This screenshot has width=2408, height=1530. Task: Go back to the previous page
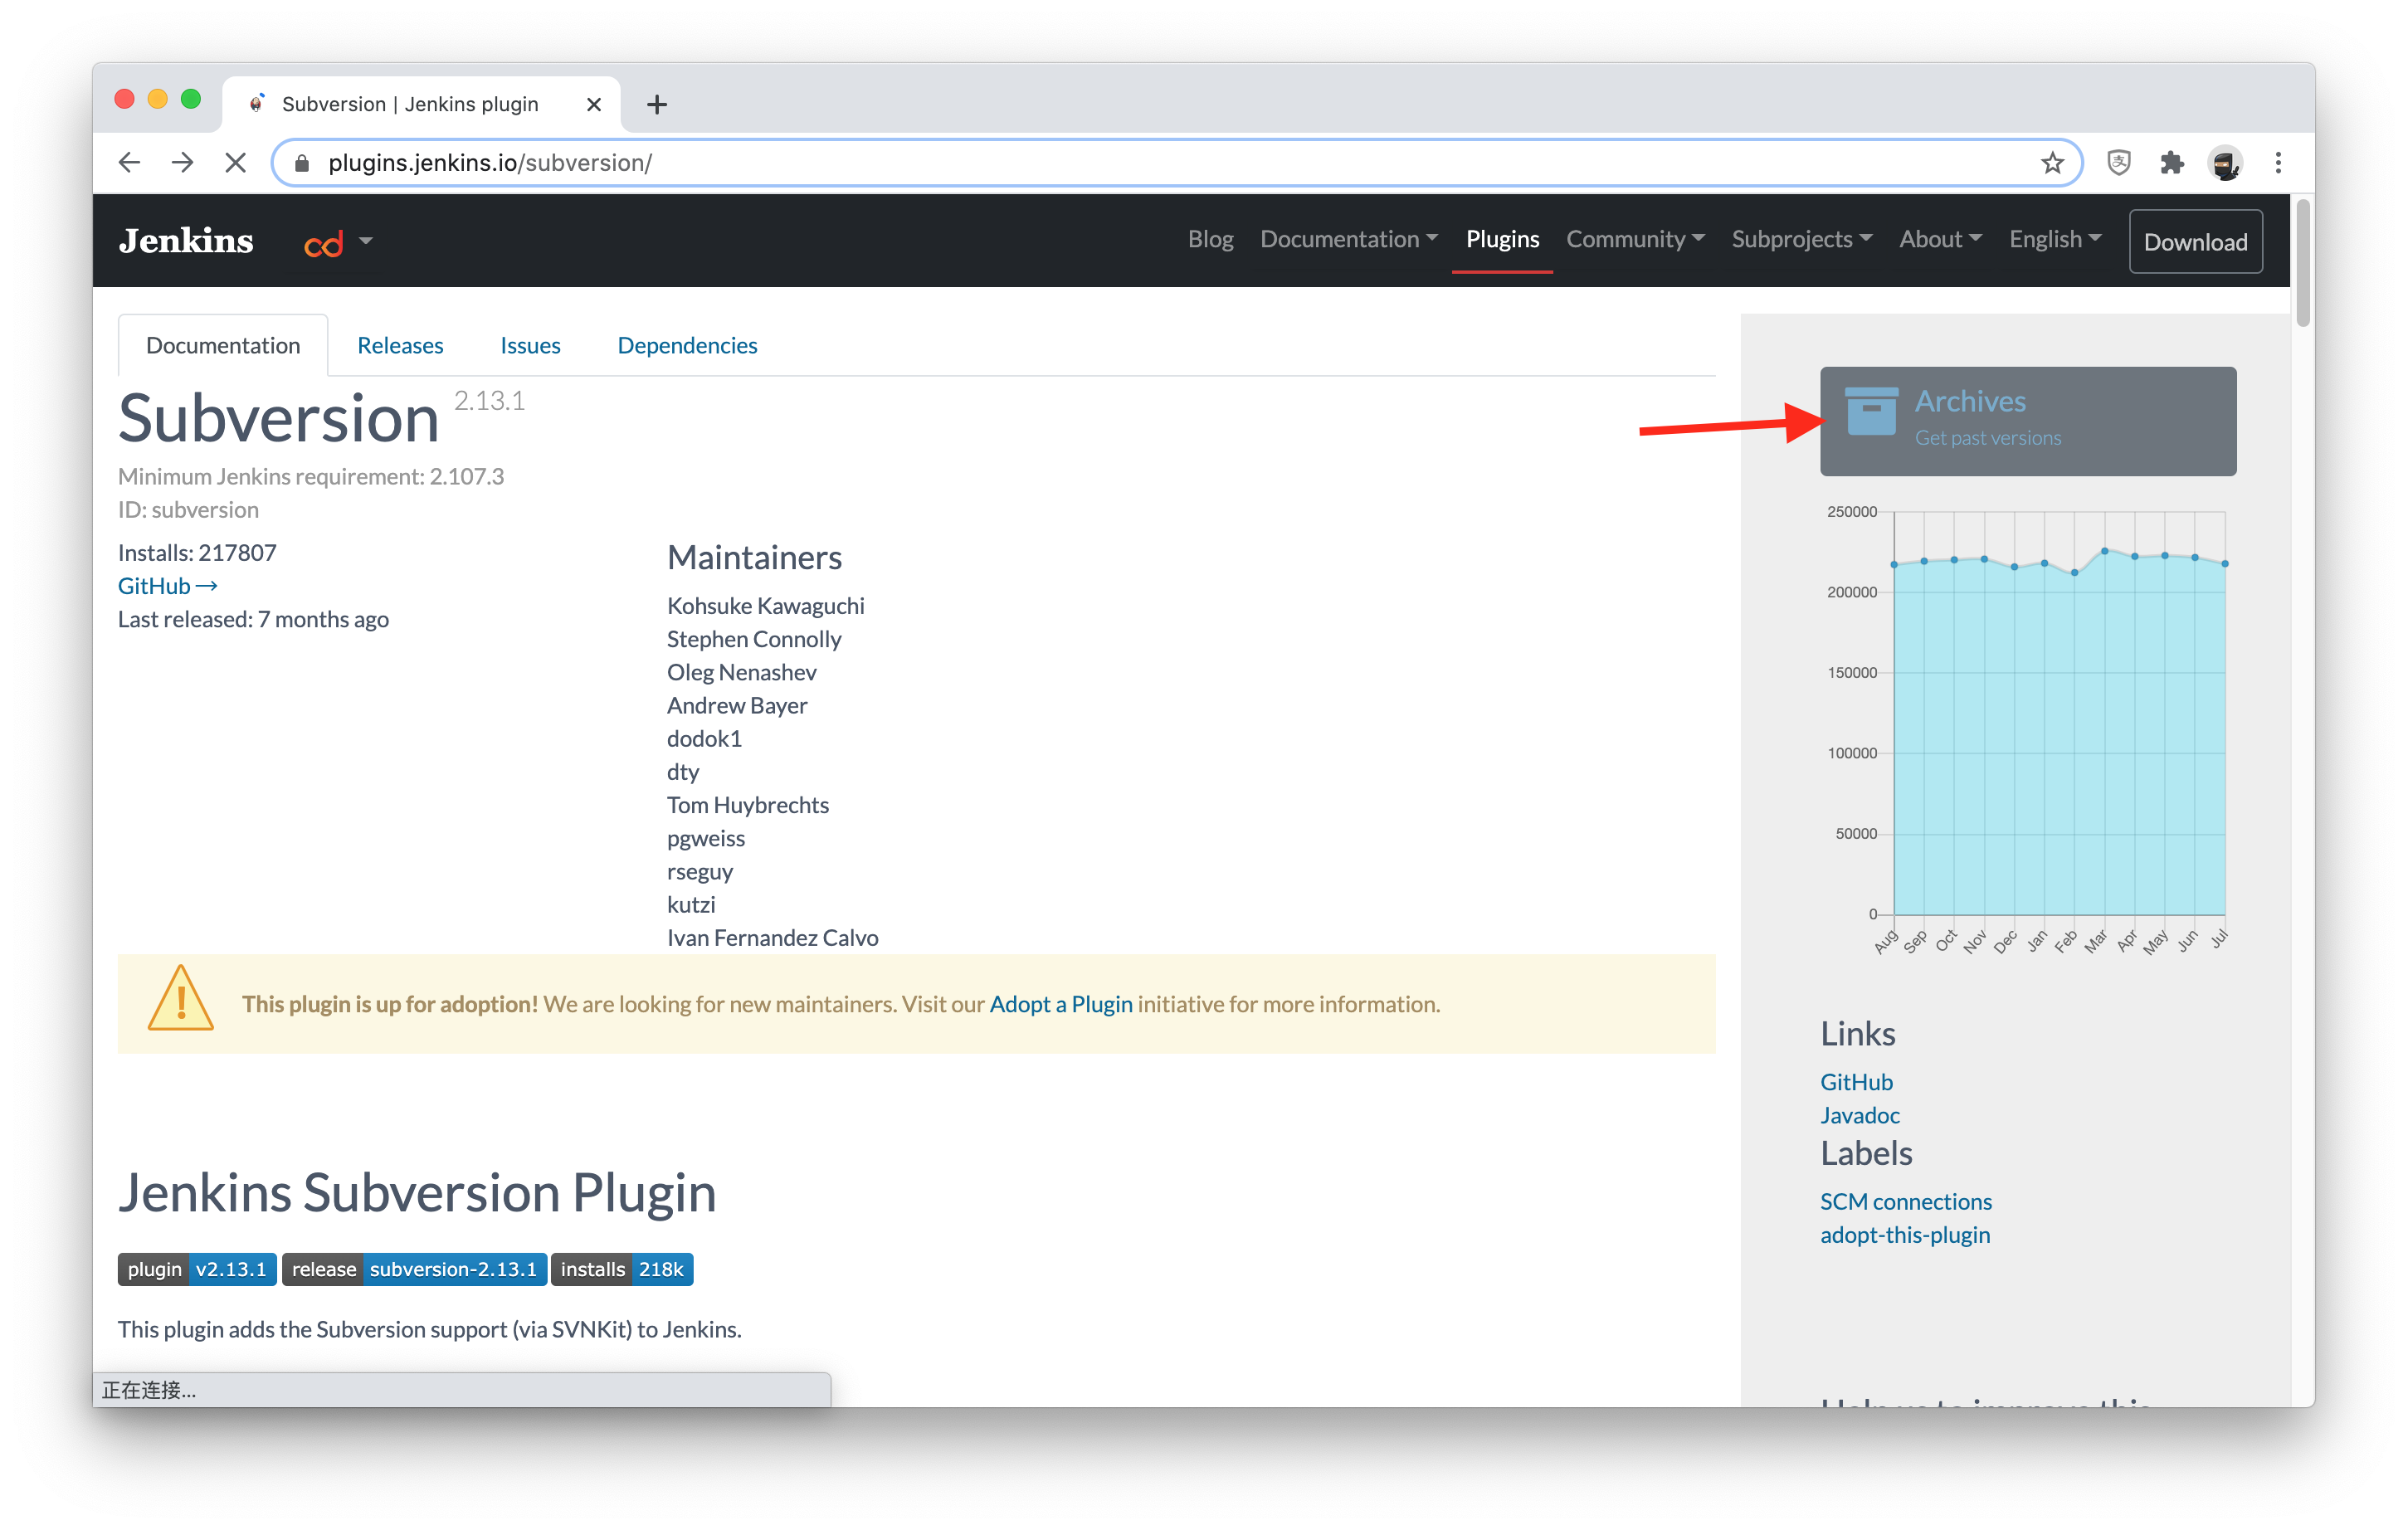click(130, 162)
